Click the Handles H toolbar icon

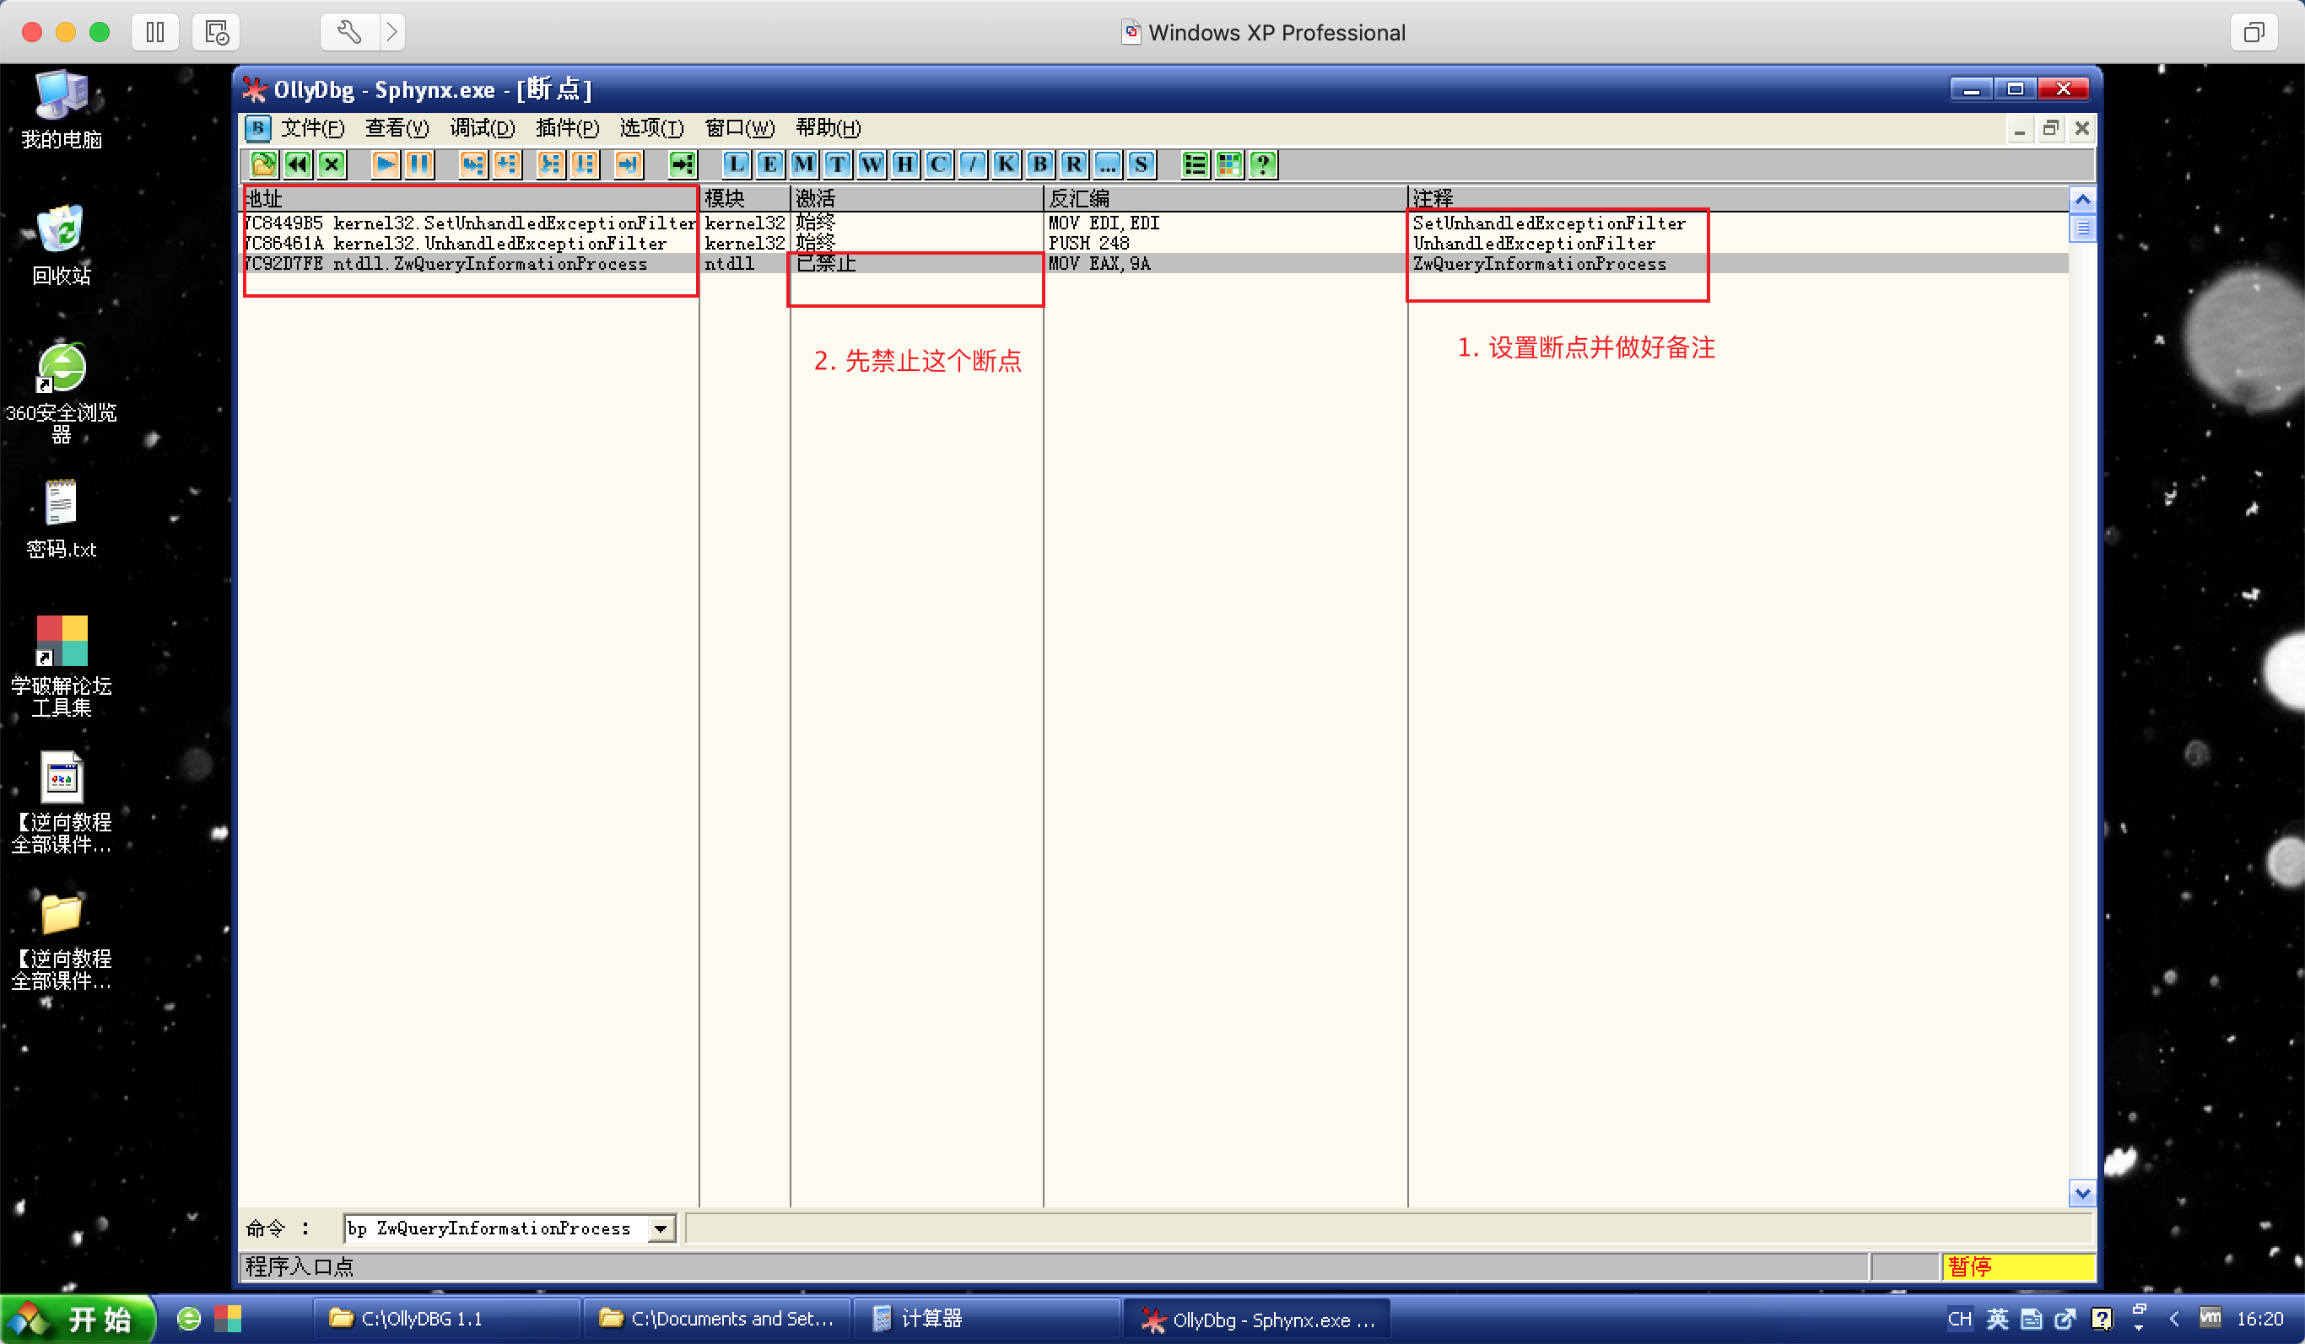(x=904, y=164)
